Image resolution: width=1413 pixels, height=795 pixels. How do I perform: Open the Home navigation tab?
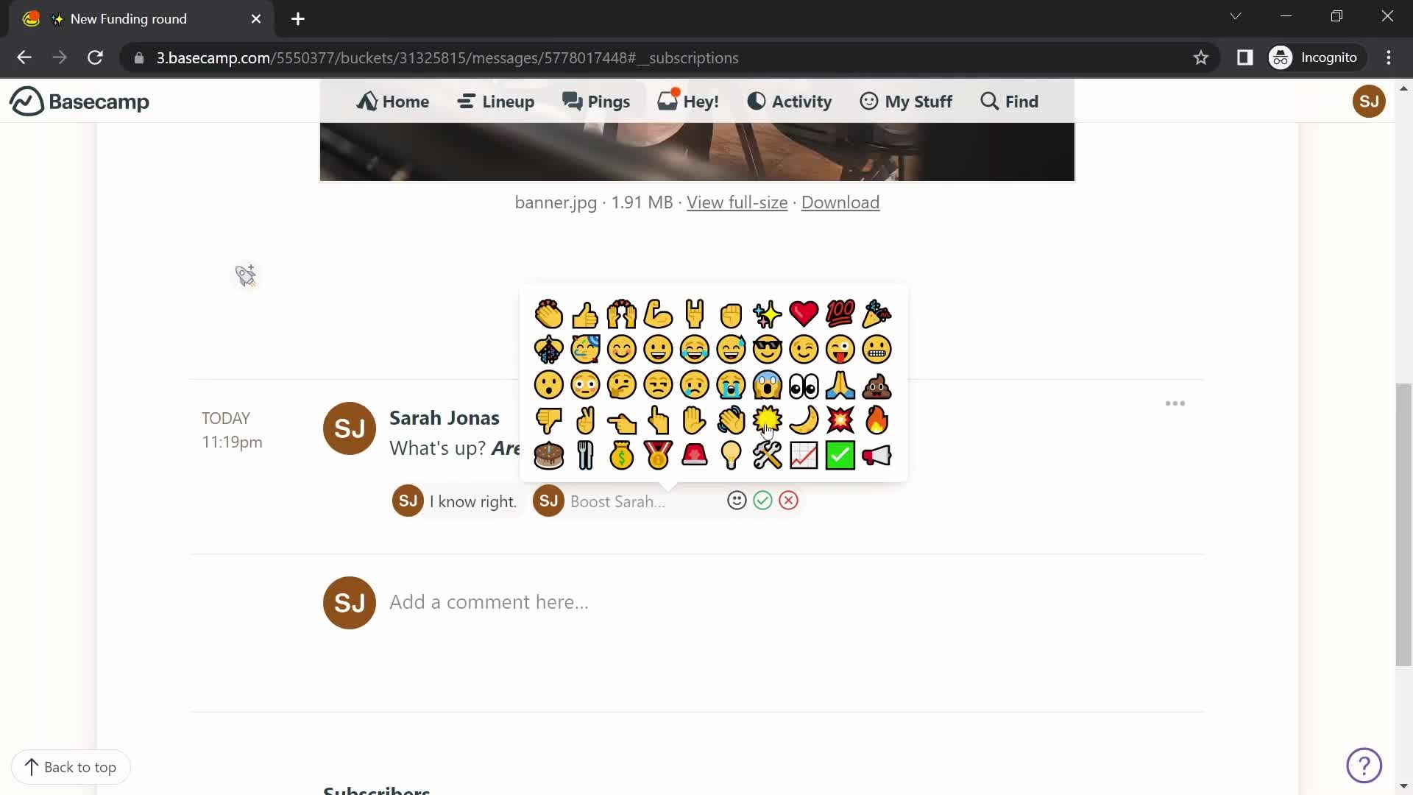pos(394,101)
